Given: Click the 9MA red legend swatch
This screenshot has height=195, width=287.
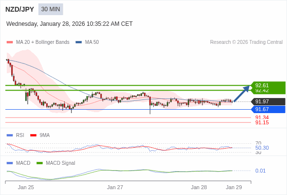Looking at the screenshot, I should pyautogui.click(x=33, y=136).
